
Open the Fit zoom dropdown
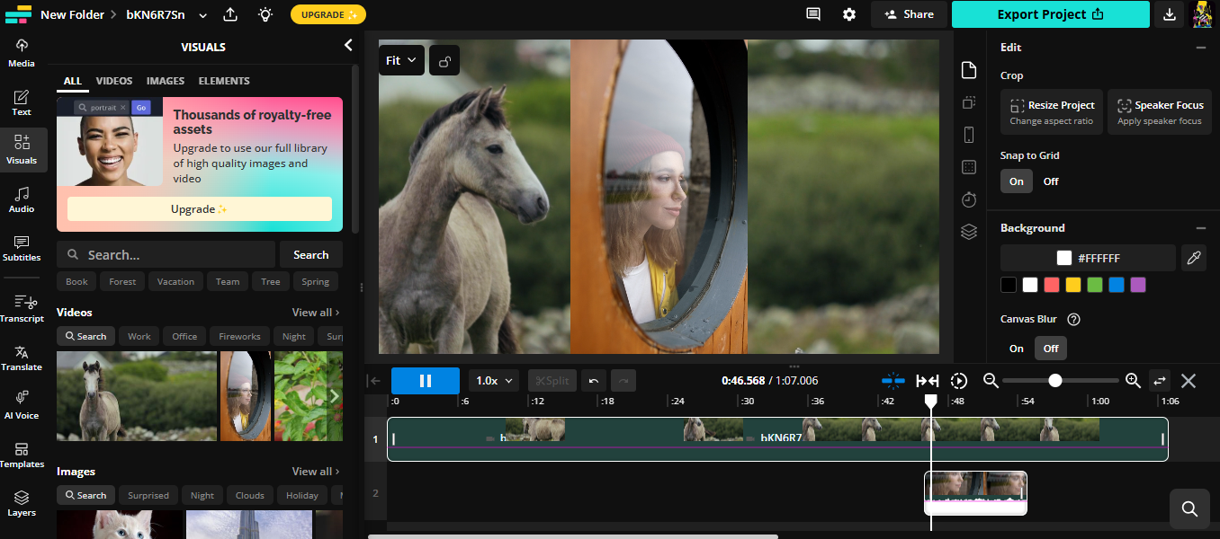(x=400, y=60)
